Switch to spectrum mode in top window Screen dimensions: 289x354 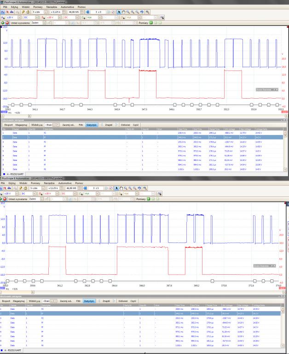click(12, 12)
